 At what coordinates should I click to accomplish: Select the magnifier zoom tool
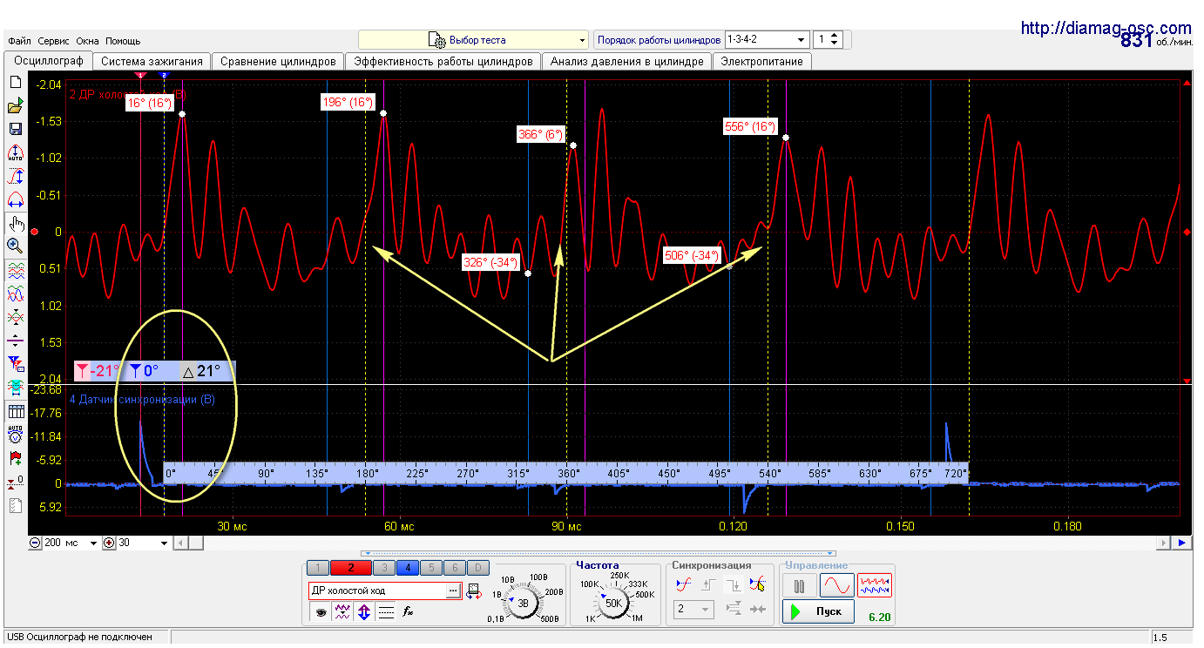(15, 246)
